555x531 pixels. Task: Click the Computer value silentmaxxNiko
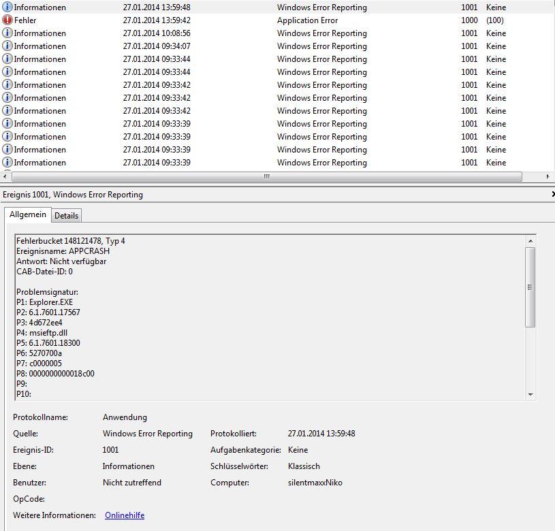(x=315, y=483)
